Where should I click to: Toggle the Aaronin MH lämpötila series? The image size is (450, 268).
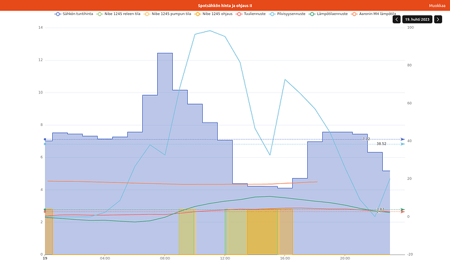pyautogui.click(x=377, y=13)
